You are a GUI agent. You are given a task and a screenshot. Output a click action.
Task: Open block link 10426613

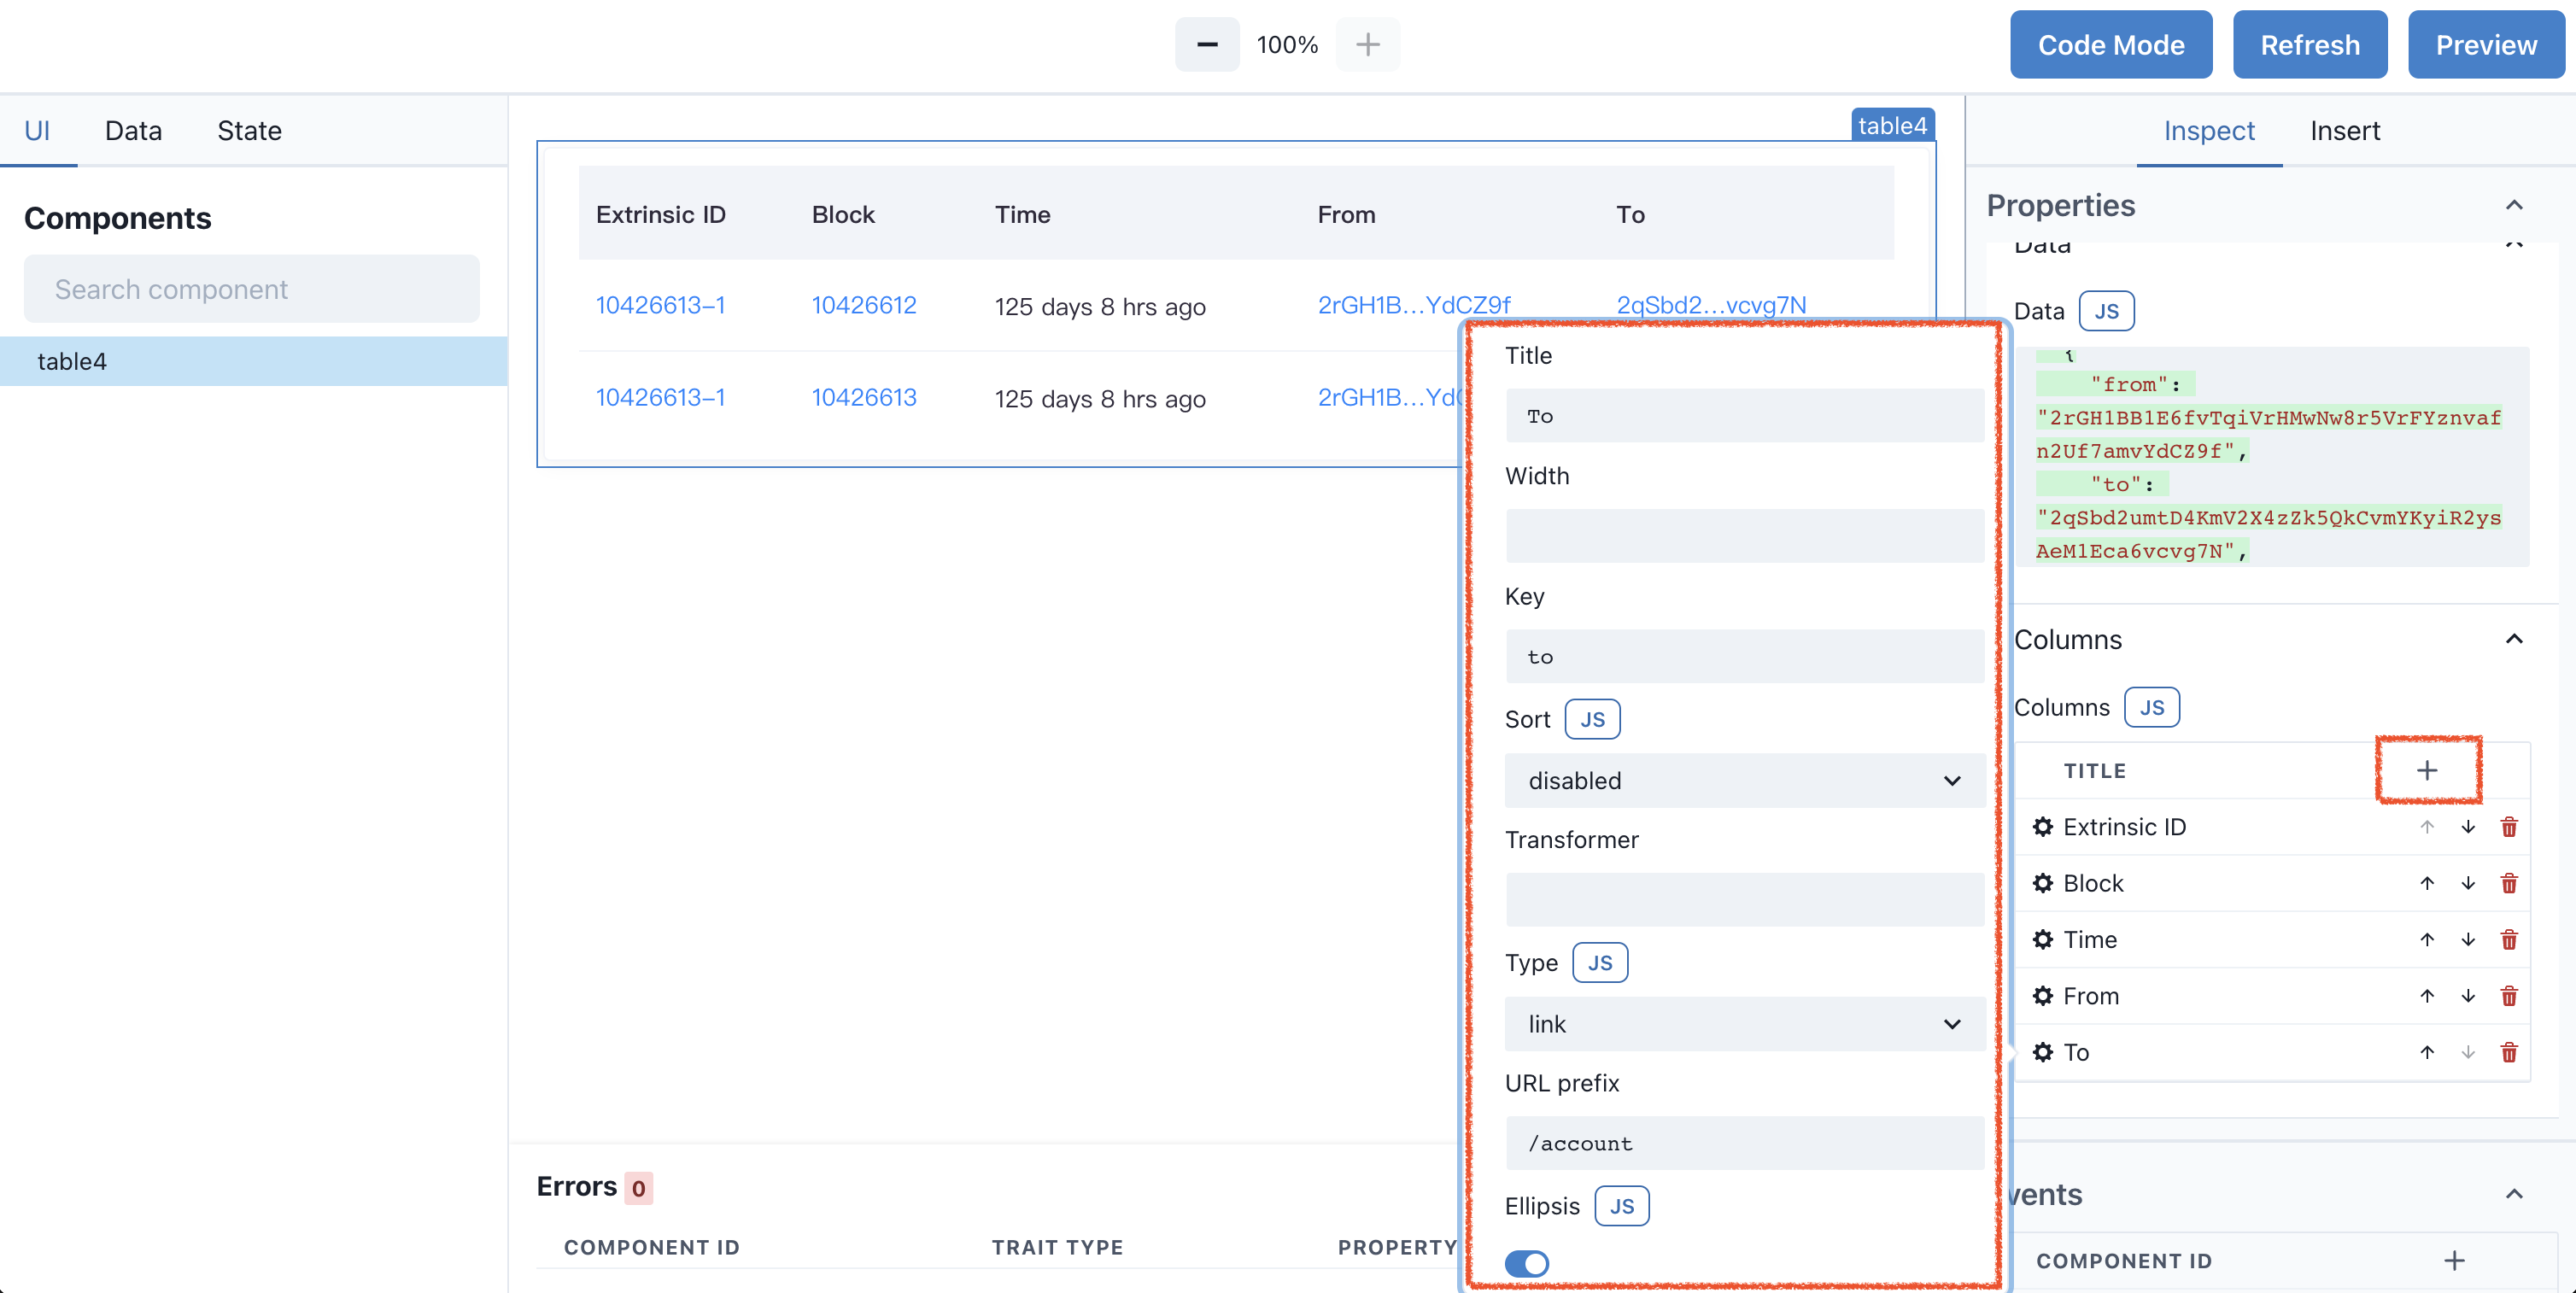(x=863, y=397)
